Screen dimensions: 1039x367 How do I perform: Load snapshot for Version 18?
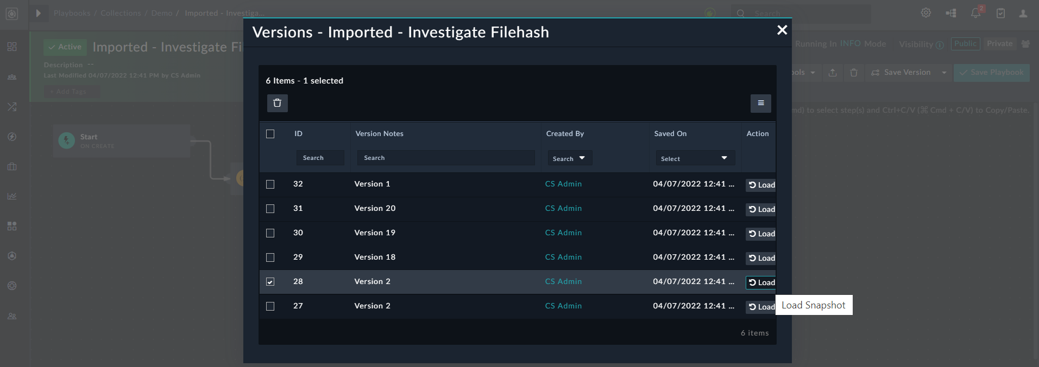pos(761,258)
